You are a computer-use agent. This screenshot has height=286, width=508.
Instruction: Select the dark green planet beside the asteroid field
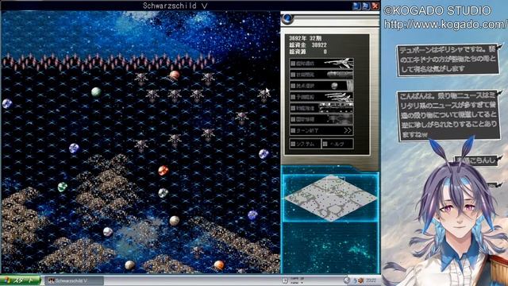pyautogui.click(x=62, y=187)
